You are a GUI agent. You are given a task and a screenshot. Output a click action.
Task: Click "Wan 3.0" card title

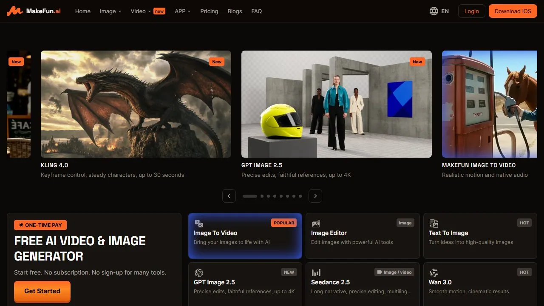click(x=440, y=282)
